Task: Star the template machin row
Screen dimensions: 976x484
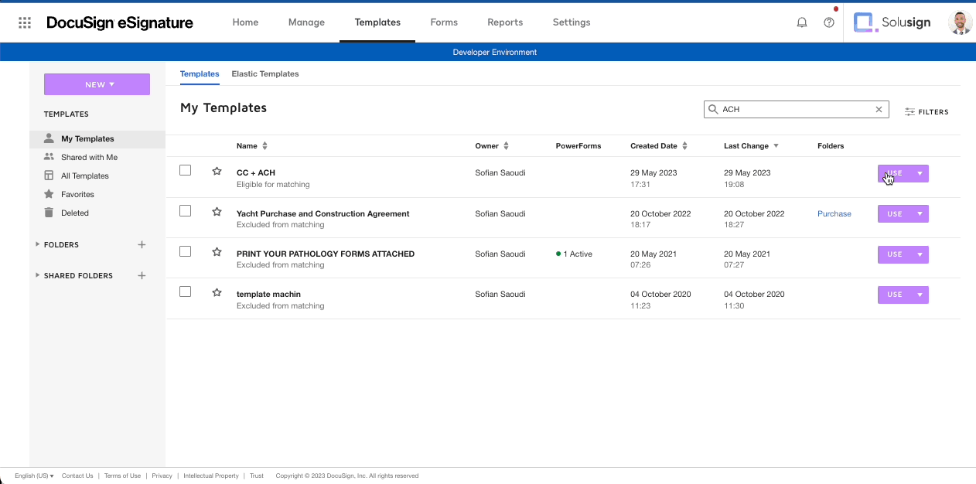Action: (x=217, y=292)
